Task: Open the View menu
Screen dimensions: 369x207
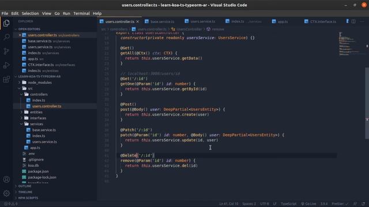Action: (47, 13)
